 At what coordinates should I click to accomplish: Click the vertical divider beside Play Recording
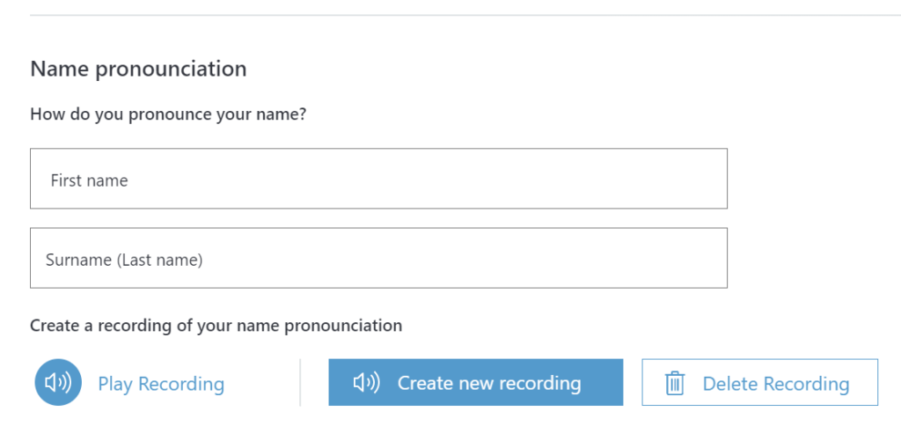[x=300, y=383]
